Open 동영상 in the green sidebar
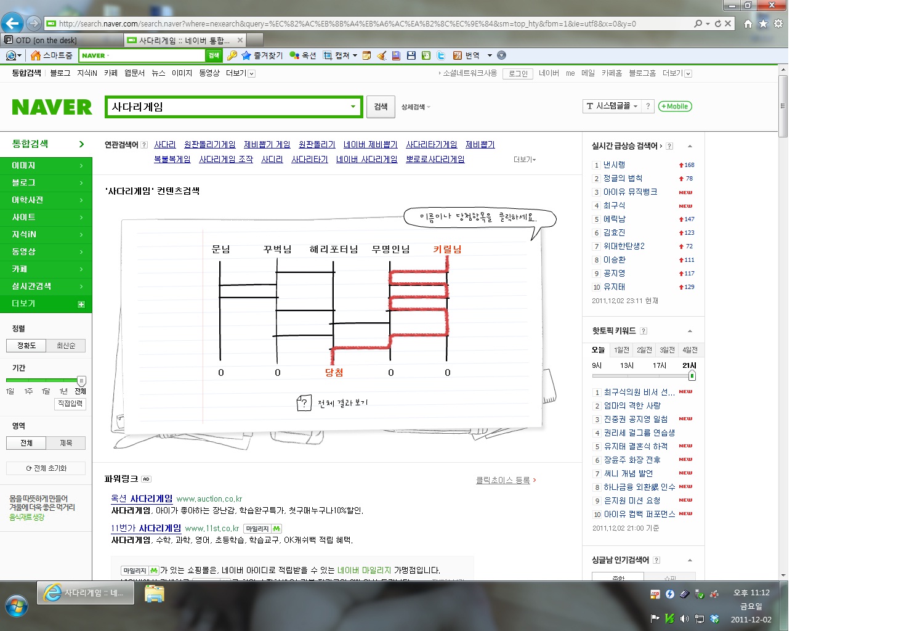 pyautogui.click(x=46, y=252)
